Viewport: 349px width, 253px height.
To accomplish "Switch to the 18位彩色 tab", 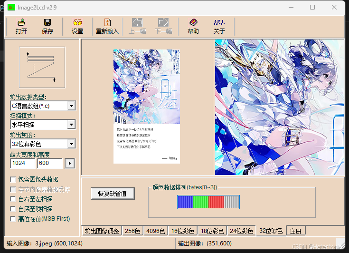I will click(212, 231).
